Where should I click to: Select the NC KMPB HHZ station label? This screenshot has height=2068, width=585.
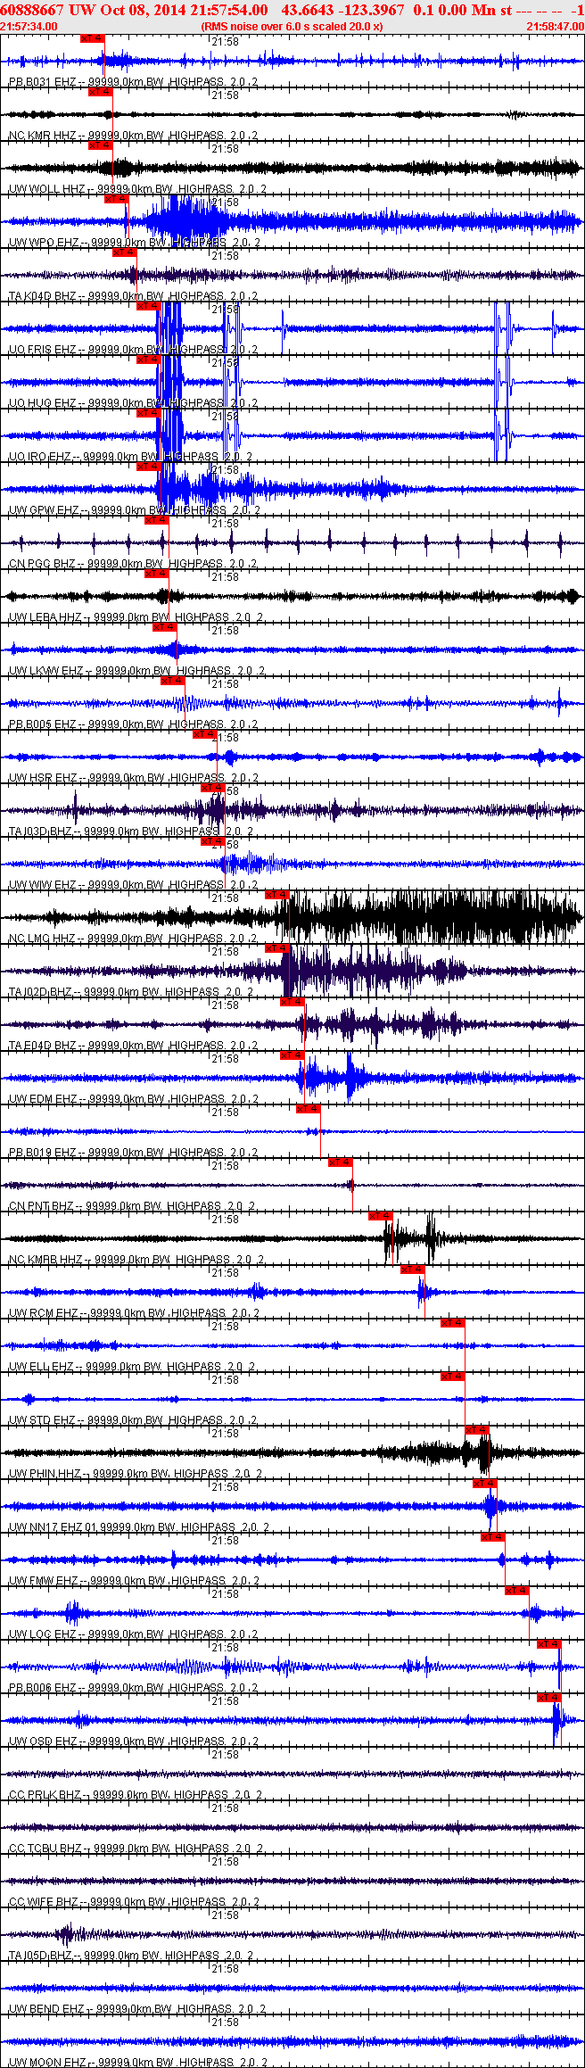(x=136, y=1260)
